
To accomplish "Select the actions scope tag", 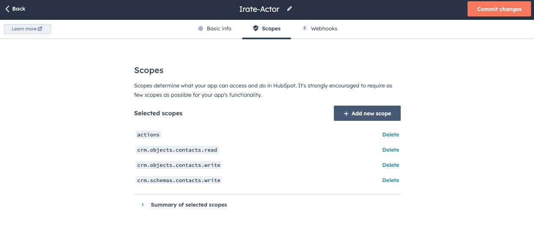I will coord(148,135).
